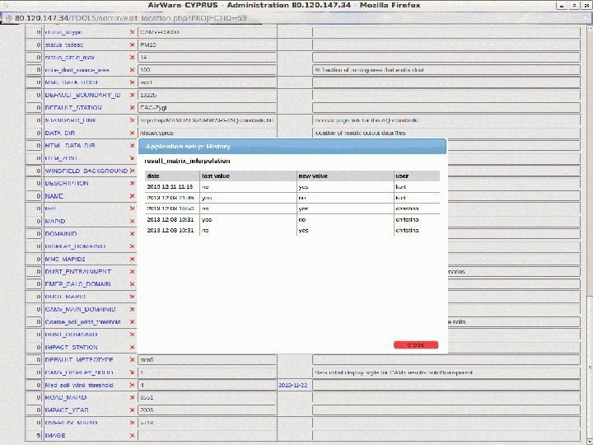This screenshot has height=445, width=593.
Task: Click red X beside status_circle_max
Action: coord(132,57)
